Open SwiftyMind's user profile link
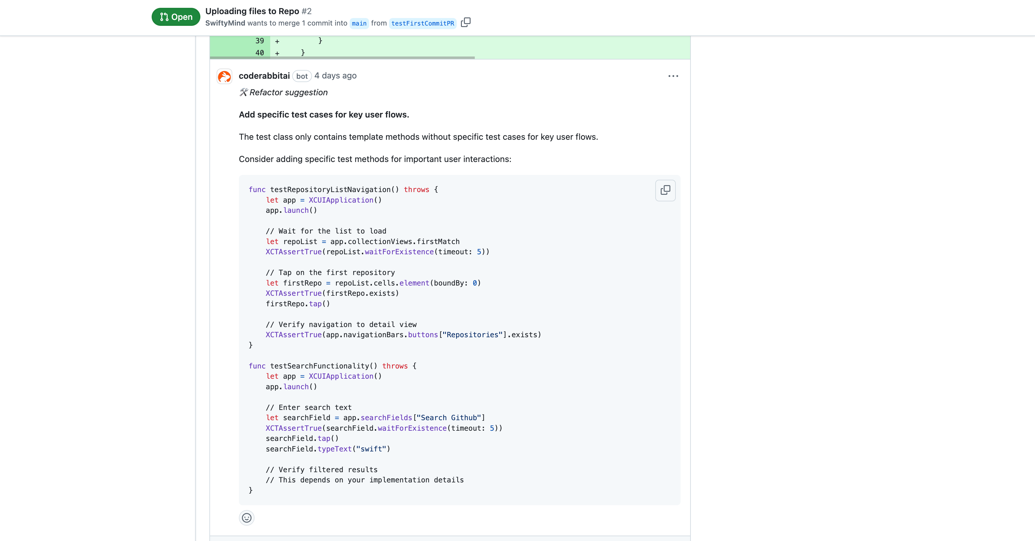Screen dimensions: 1035x541 225,23
